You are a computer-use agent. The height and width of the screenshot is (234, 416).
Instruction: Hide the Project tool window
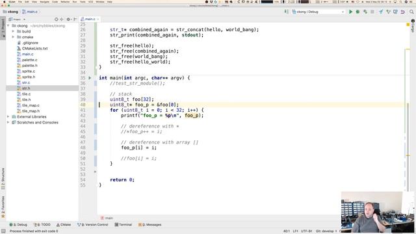point(75,19)
